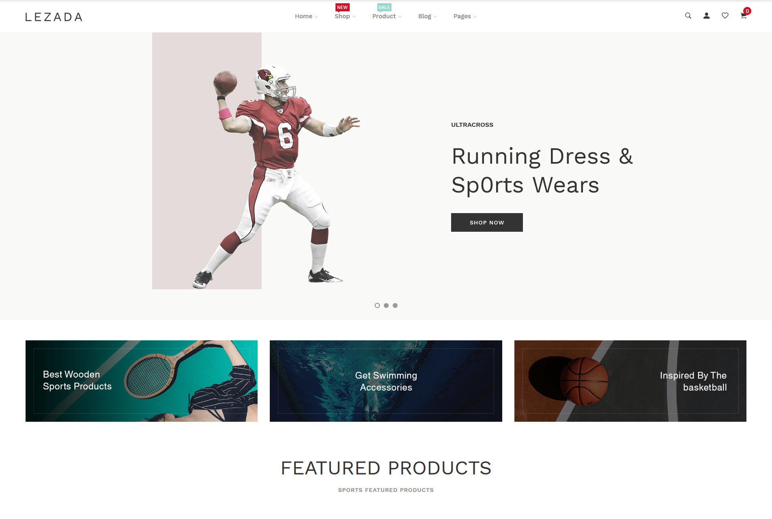Select the second slider pagination dot
The height and width of the screenshot is (519, 772).
(x=386, y=305)
